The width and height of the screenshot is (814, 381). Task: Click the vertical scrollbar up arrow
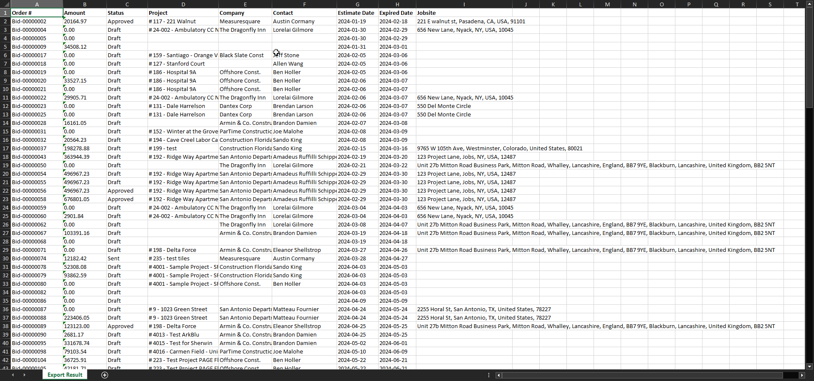point(809,5)
